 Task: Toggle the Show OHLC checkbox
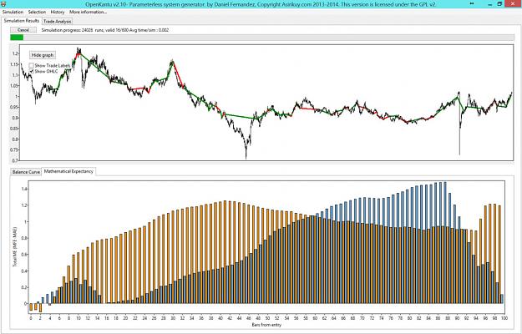(32, 71)
